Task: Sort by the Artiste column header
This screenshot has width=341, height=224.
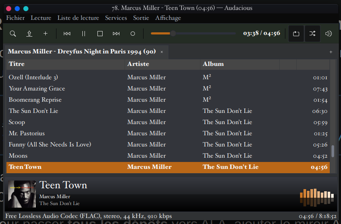Action: tap(163, 64)
